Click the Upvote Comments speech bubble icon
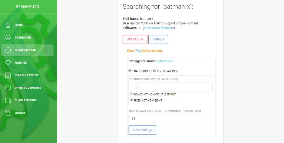284x143 pixels. [x=8, y=88]
